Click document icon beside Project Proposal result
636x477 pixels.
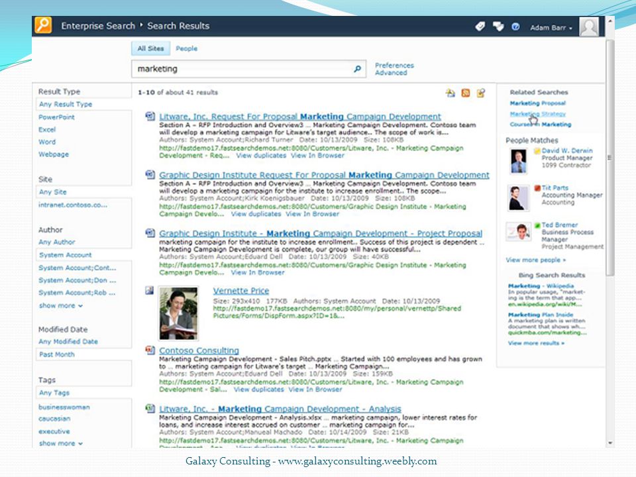pos(150,233)
